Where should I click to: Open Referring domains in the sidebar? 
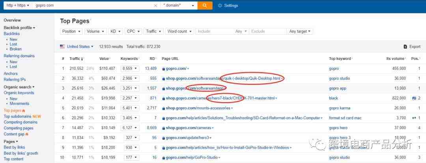(x=19, y=56)
